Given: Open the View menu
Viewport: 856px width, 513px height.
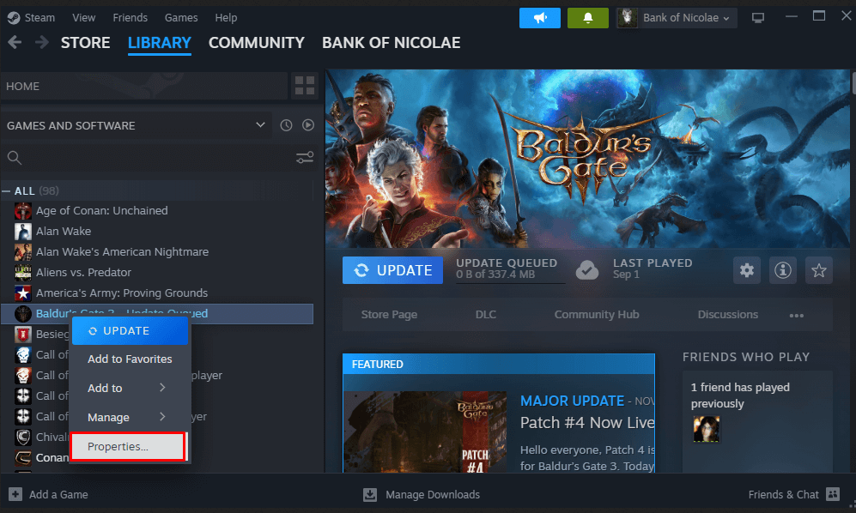Looking at the screenshot, I should pos(83,18).
